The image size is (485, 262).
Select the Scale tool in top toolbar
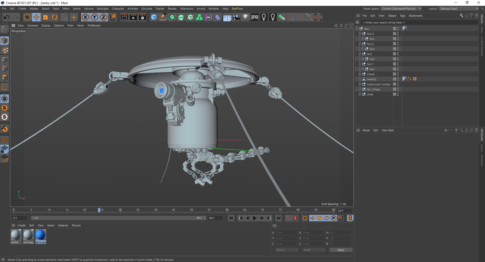coord(45,17)
